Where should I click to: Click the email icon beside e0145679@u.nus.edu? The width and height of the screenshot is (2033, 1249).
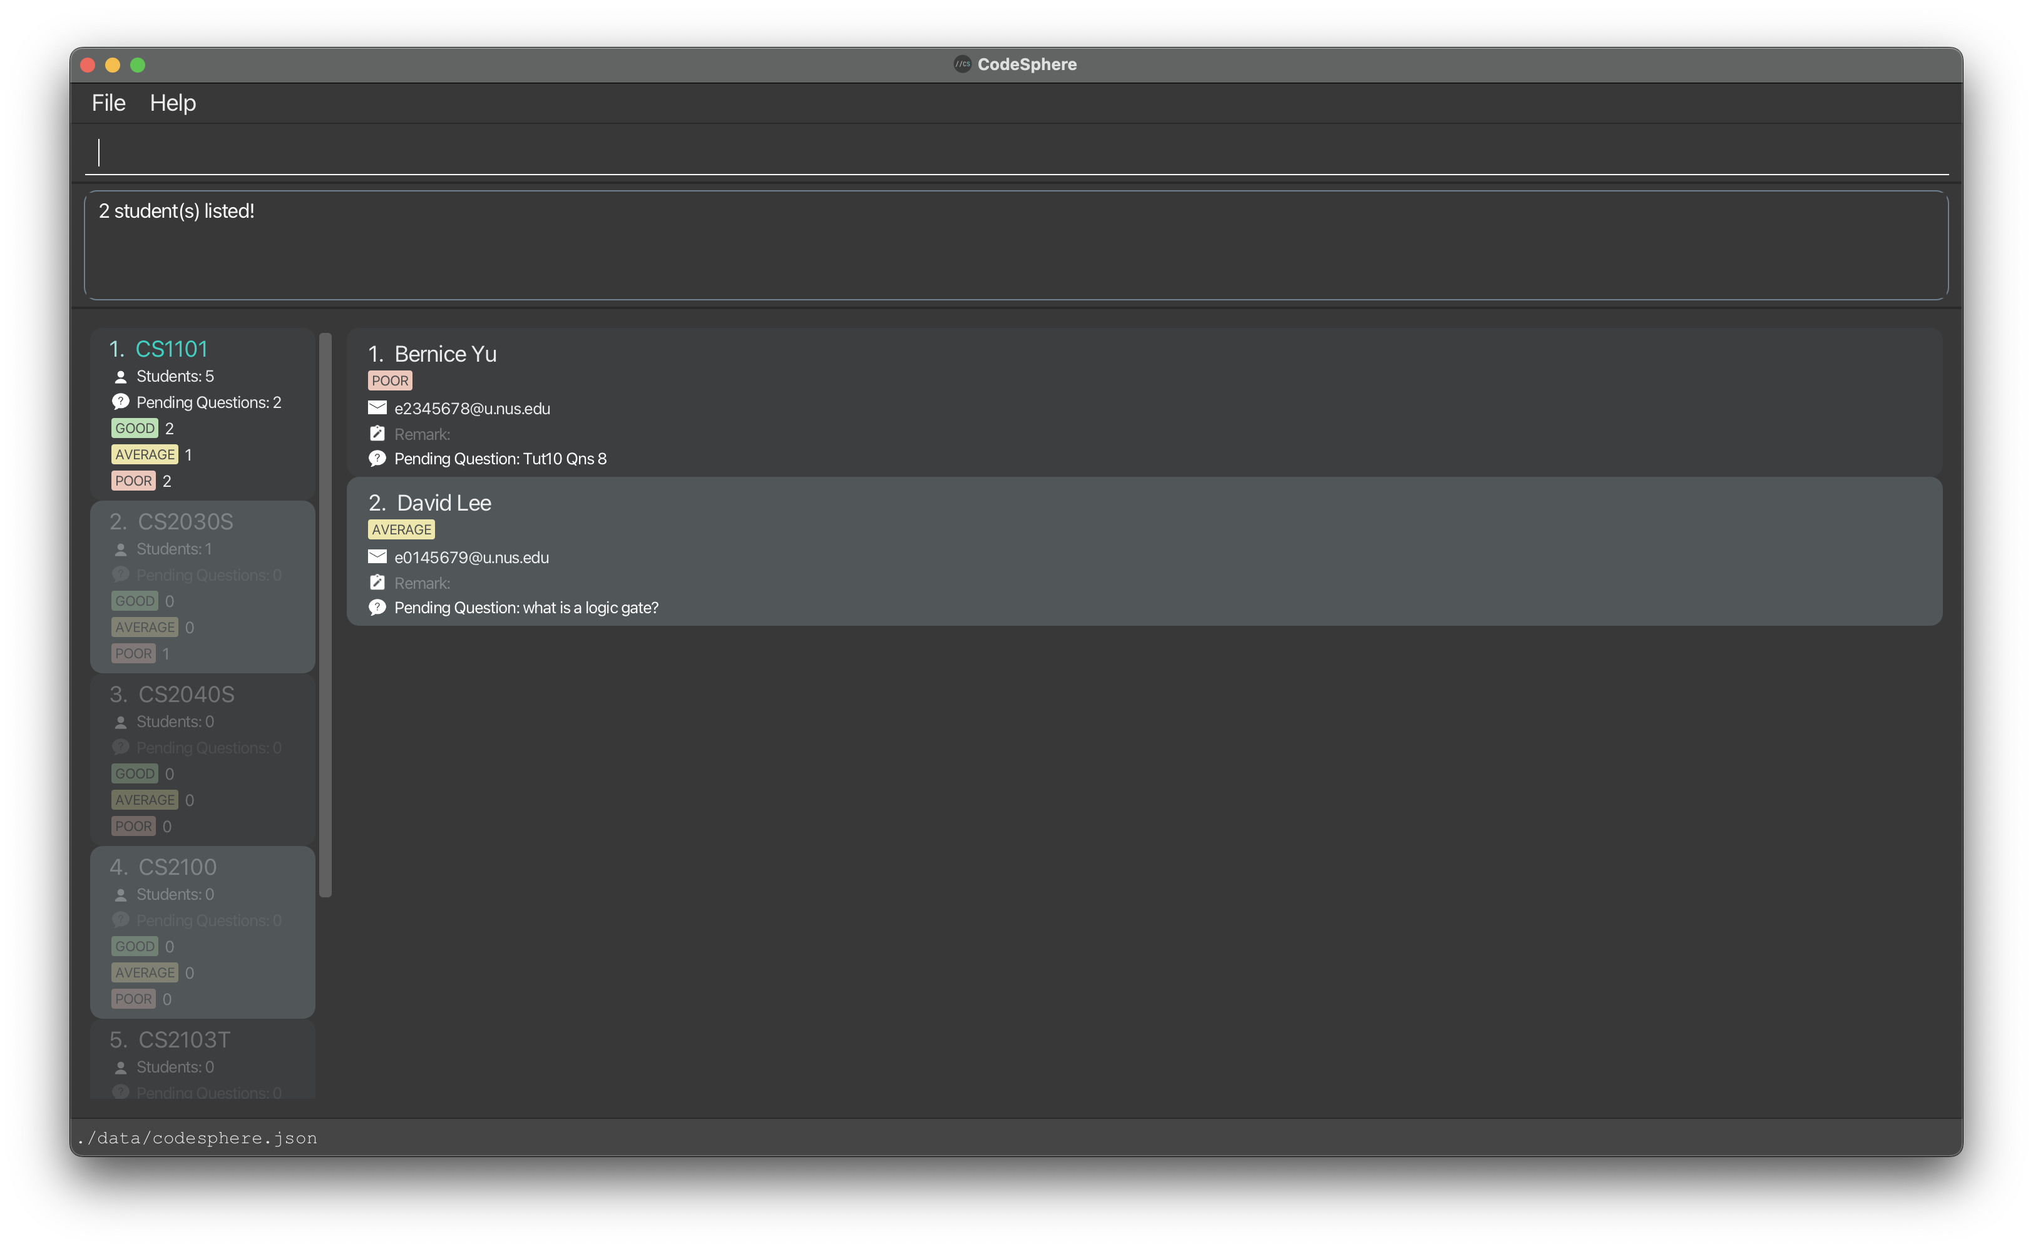pos(377,556)
